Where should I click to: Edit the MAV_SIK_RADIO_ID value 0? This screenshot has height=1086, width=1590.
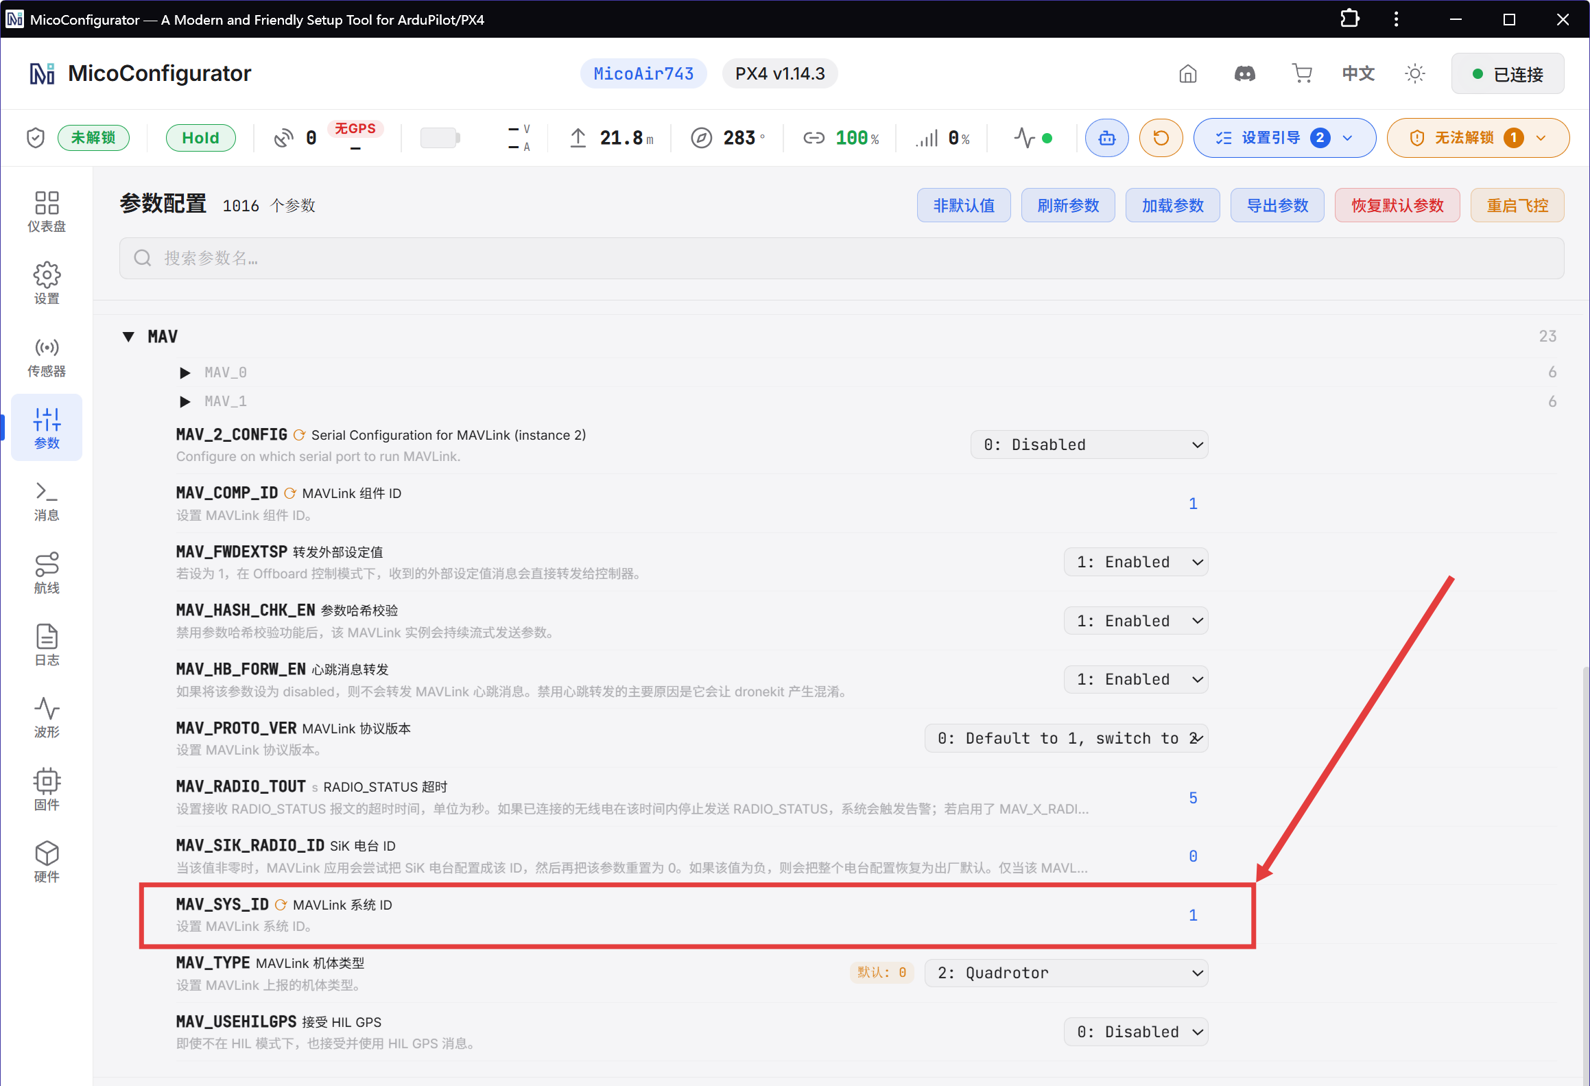pos(1193,856)
